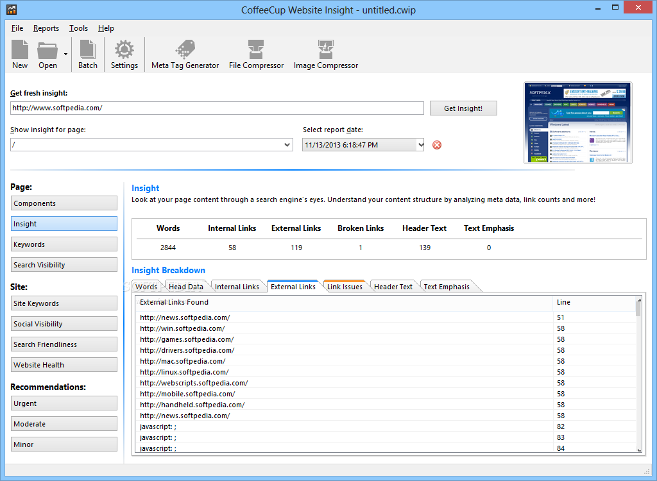The image size is (657, 481).
Task: Click the Softpedia website thumbnail preview
Action: pos(578,122)
